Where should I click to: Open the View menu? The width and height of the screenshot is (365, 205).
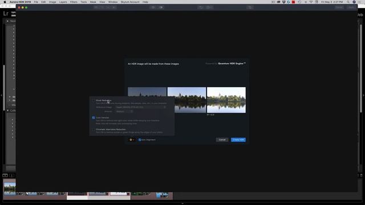pyautogui.click(x=102, y=2)
